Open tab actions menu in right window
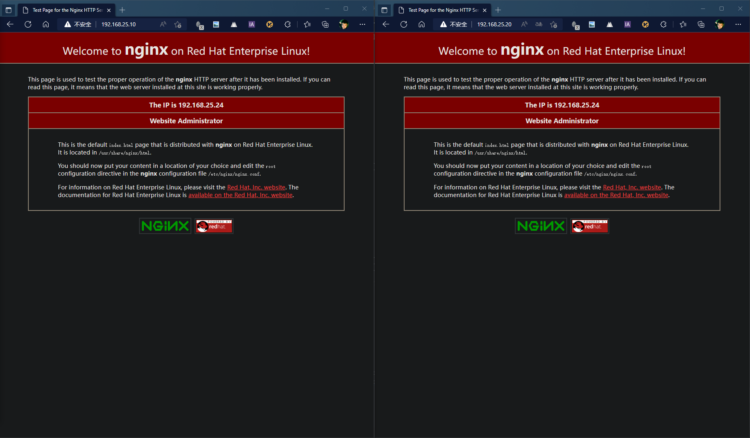This screenshot has height=438, width=750. tap(384, 10)
